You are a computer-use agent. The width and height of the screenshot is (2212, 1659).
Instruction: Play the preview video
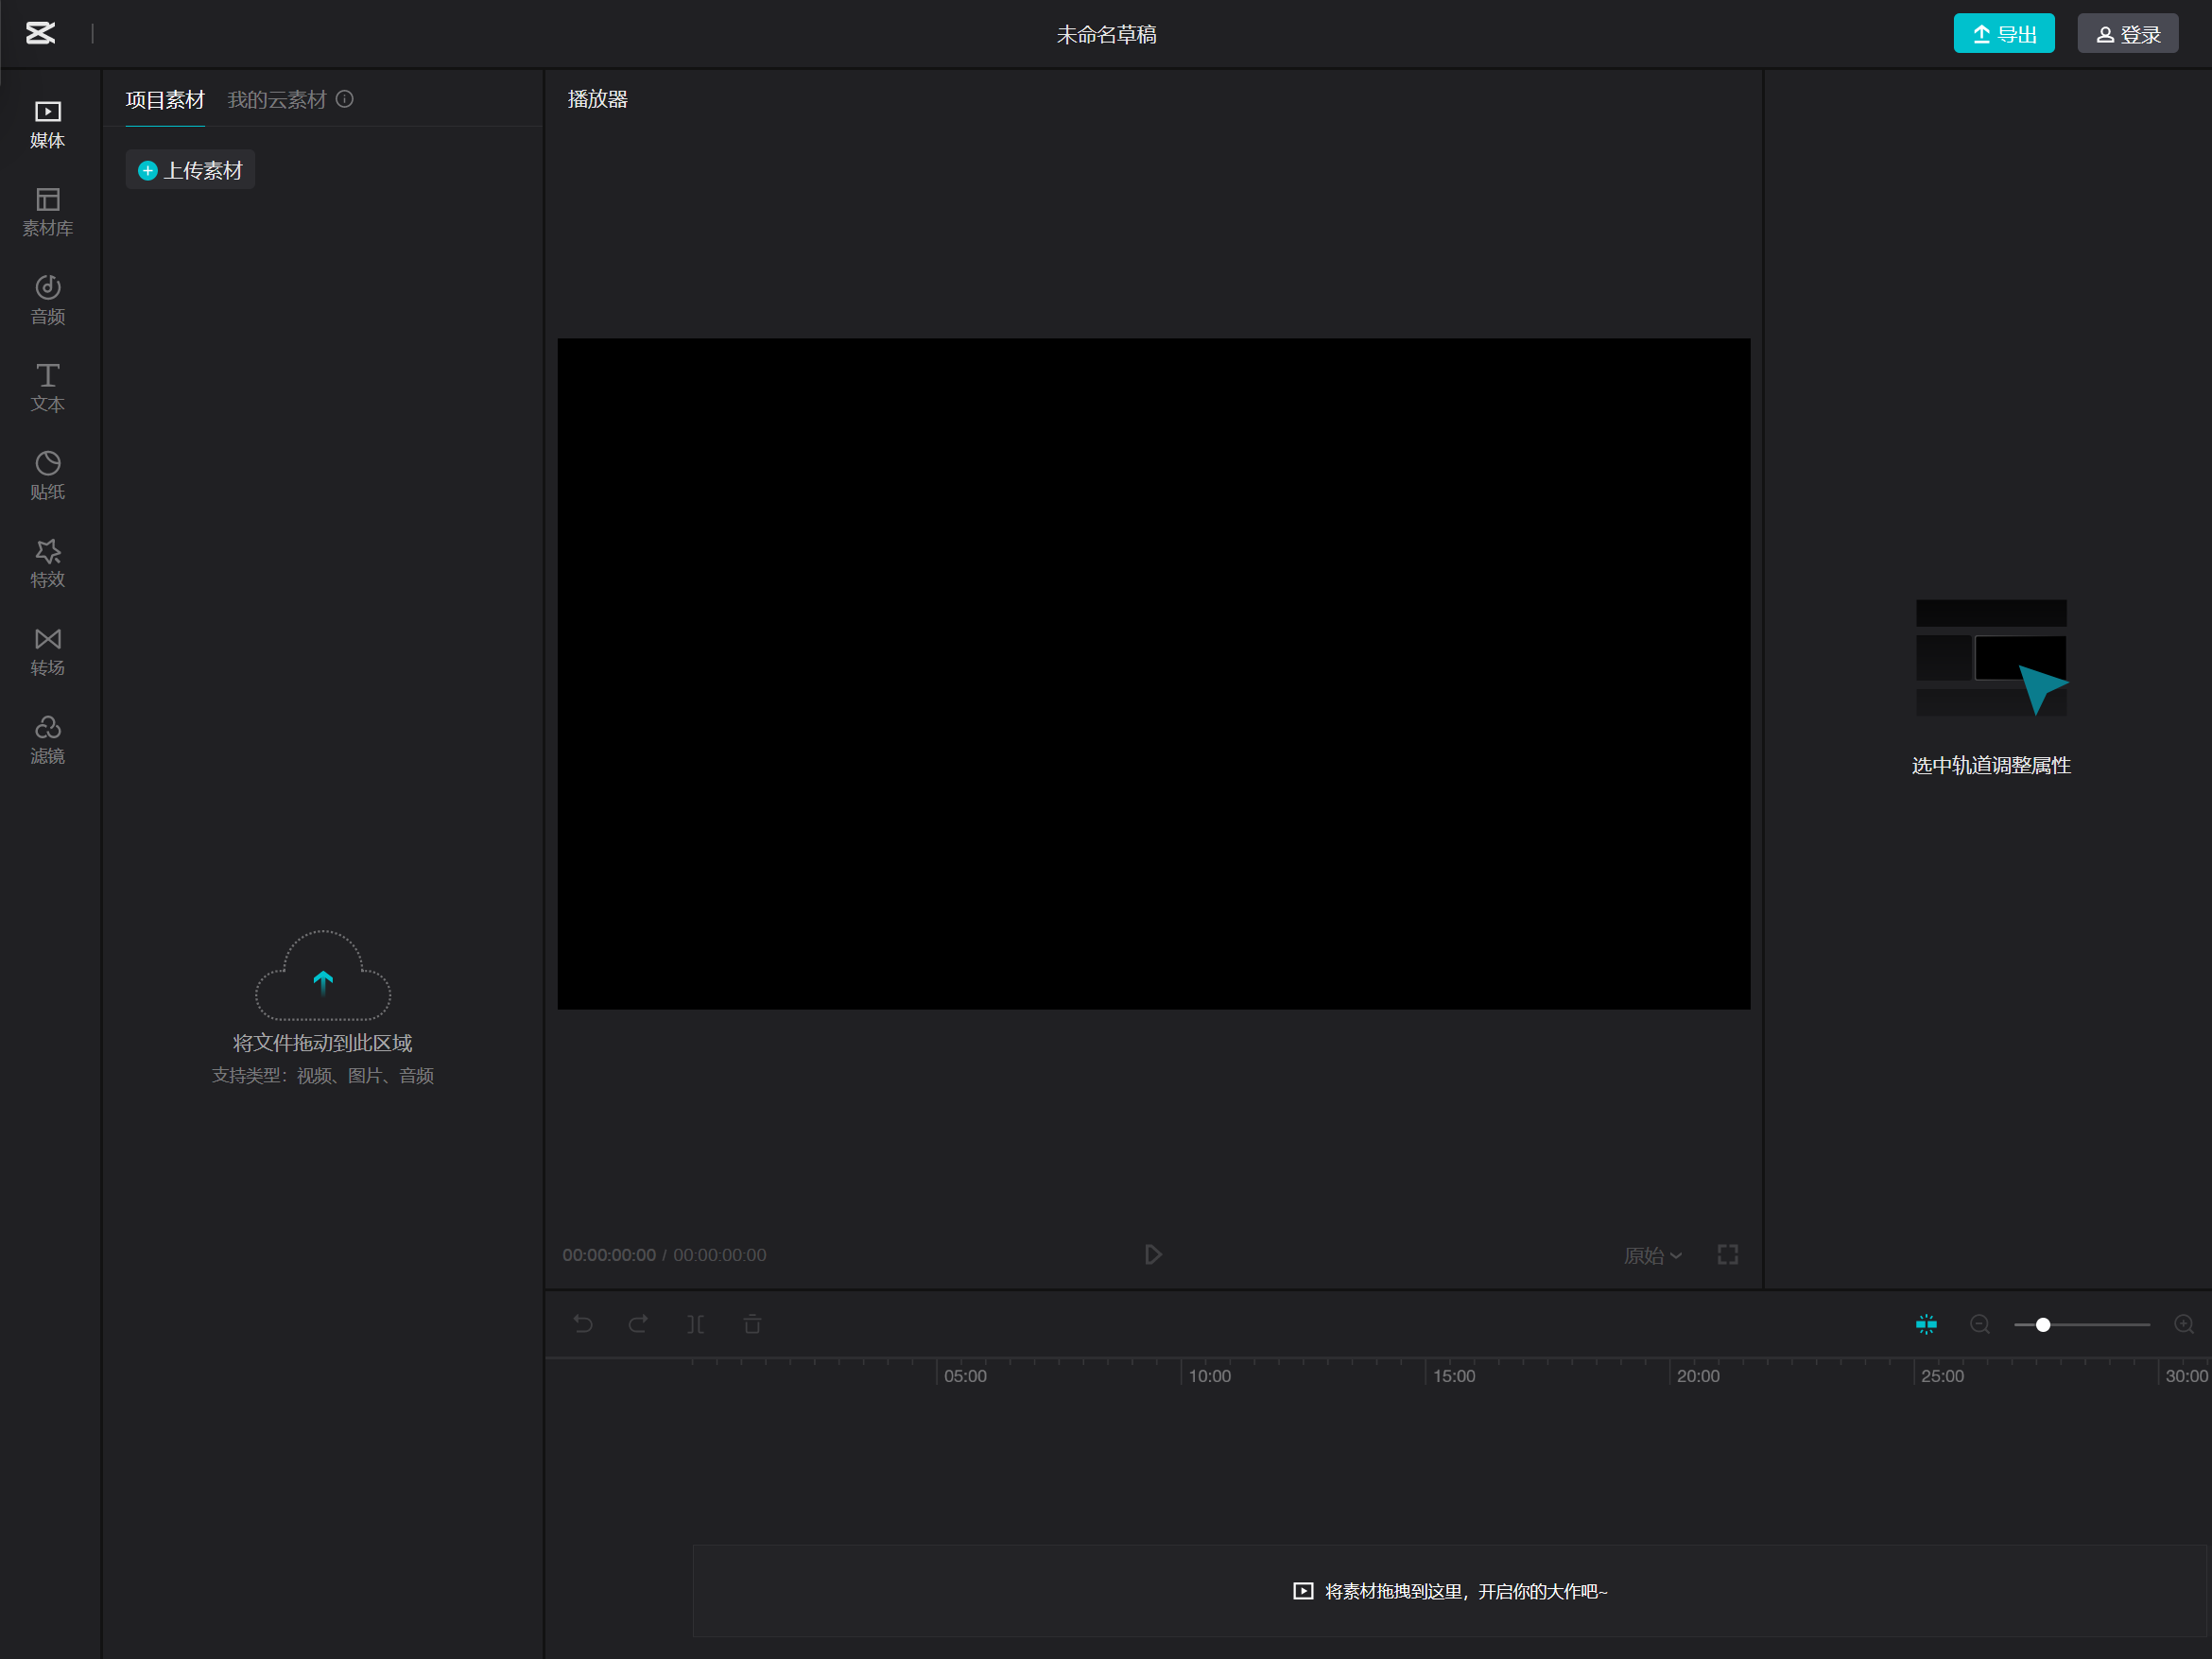tap(1153, 1254)
